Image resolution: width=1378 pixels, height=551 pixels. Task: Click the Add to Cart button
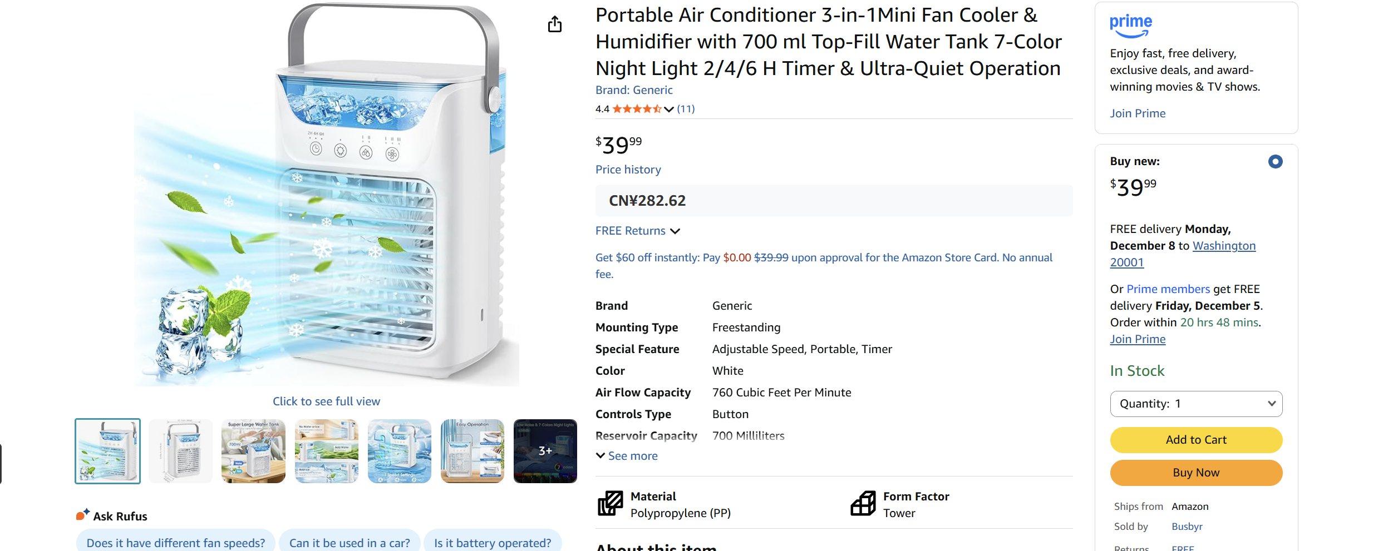(x=1195, y=439)
